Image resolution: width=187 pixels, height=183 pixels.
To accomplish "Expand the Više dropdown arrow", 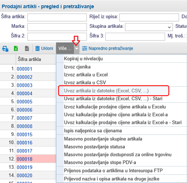I will pyautogui.click(x=77, y=48).
